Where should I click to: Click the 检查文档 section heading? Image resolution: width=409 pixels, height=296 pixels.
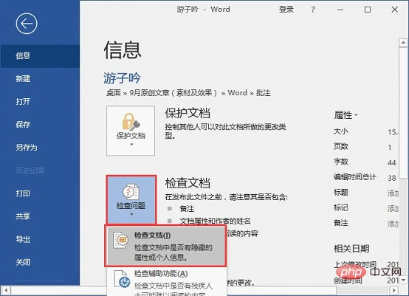(x=188, y=183)
